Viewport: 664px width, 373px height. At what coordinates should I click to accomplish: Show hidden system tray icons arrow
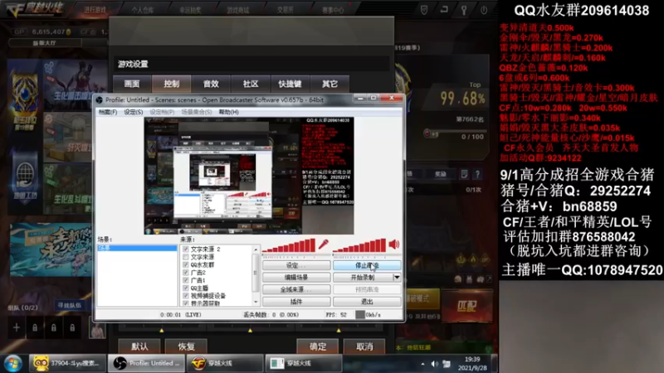click(422, 364)
